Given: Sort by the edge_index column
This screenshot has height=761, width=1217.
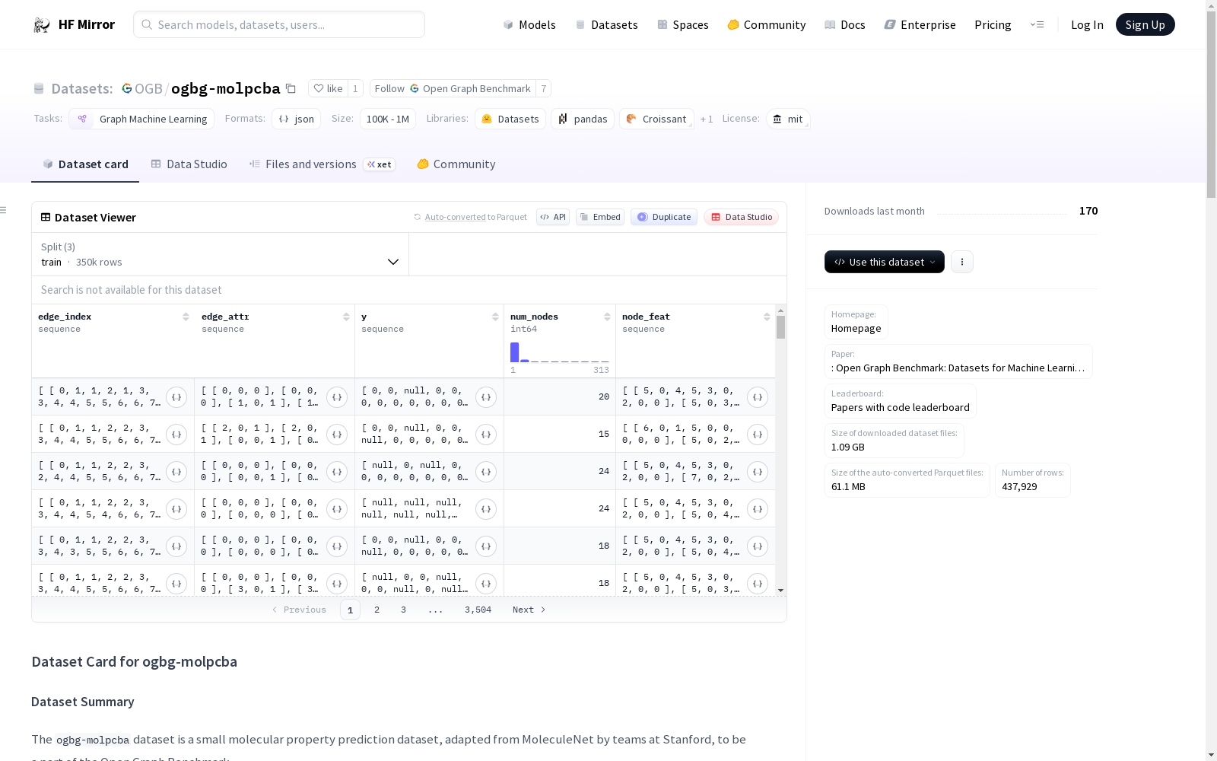Looking at the screenshot, I should [x=186, y=317].
